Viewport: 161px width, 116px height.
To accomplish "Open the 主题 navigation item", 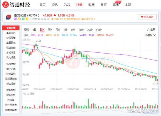I will coord(128,5).
